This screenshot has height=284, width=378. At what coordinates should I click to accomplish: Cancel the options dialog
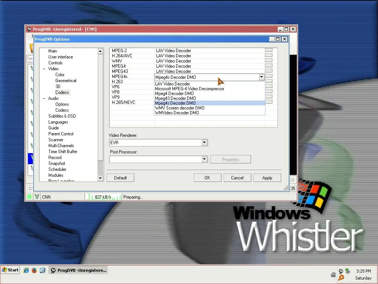pyautogui.click(x=237, y=178)
